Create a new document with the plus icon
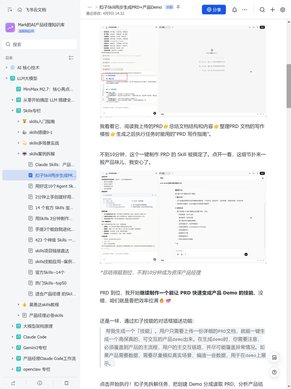The height and width of the screenshot is (389, 291). [x=273, y=10]
